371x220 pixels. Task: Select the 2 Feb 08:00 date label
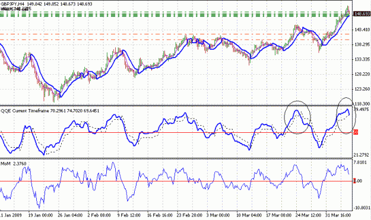pos(99,215)
